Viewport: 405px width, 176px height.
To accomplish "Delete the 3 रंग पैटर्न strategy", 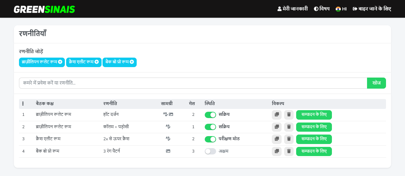I will pos(289,151).
